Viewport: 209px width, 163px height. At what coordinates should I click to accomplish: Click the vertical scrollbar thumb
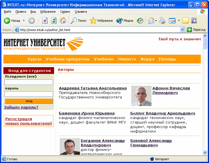point(205,43)
